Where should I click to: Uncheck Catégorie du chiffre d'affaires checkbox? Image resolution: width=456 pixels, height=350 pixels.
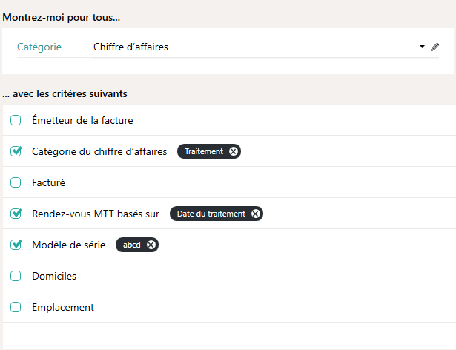pyautogui.click(x=16, y=151)
